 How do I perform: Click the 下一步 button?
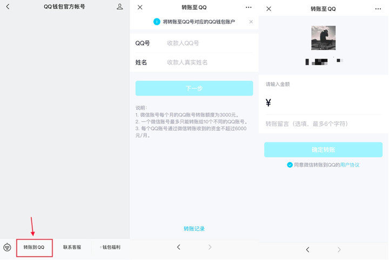[x=194, y=88]
